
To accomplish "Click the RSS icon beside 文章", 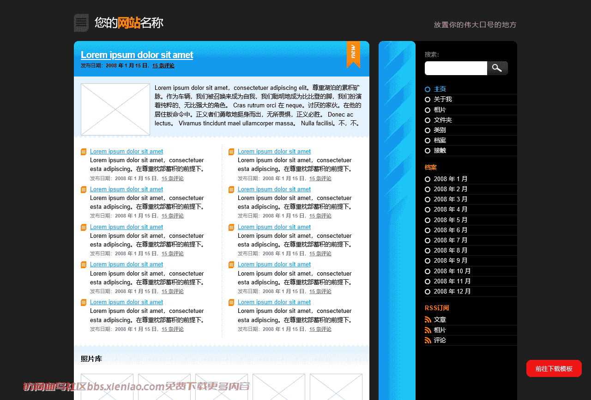I will point(428,319).
